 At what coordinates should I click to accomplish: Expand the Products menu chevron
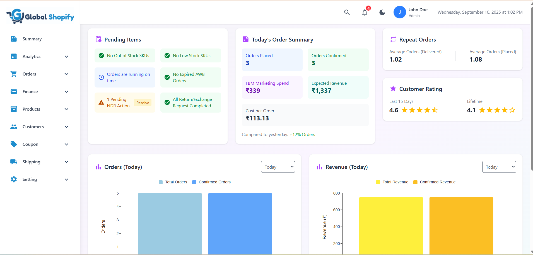pos(66,109)
